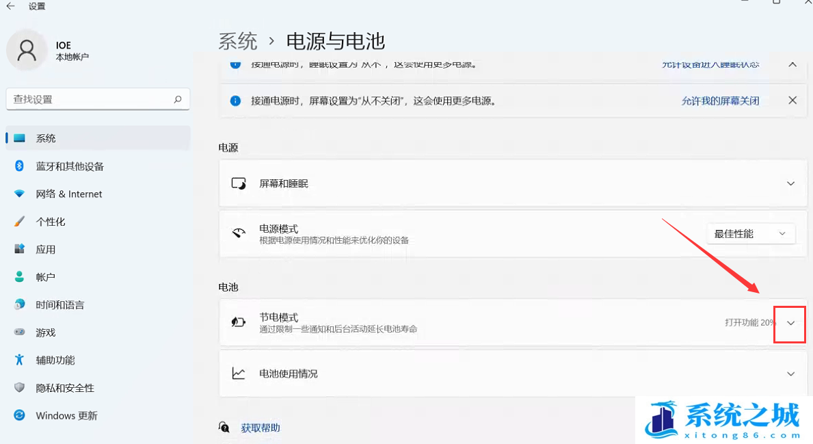
Task: Open 蓝牙和其他设备 Bluetooth settings
Action: [70, 166]
